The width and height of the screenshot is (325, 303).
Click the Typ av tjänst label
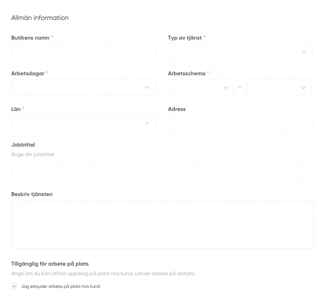click(185, 38)
